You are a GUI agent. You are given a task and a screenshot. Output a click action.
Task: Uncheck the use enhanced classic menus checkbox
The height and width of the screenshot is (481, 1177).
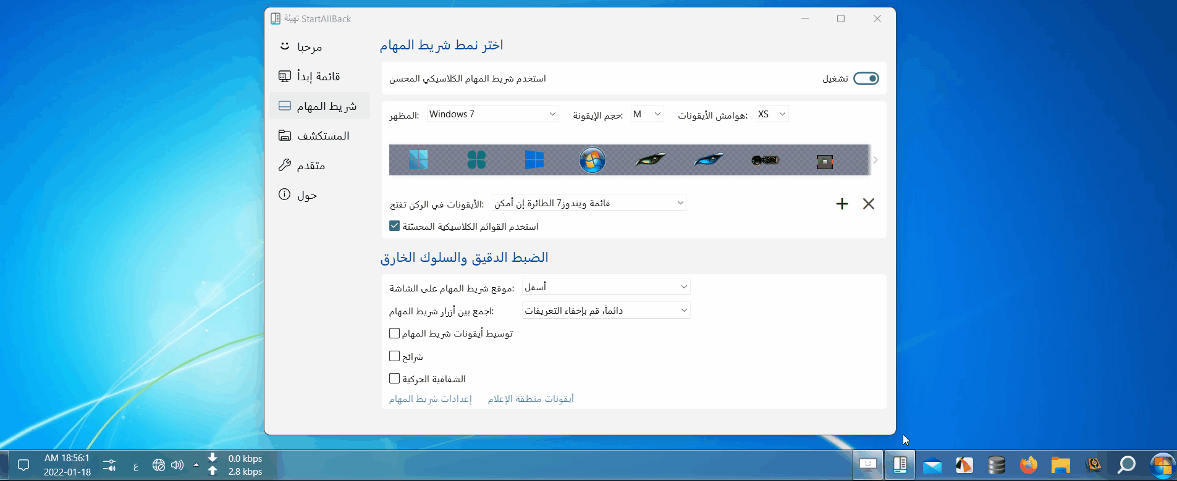click(x=395, y=226)
